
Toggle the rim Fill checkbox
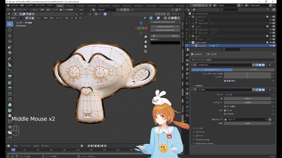click(x=225, y=110)
